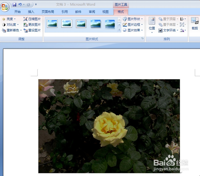
Task: Click 更改图片 change picture
Action: pos(32,25)
